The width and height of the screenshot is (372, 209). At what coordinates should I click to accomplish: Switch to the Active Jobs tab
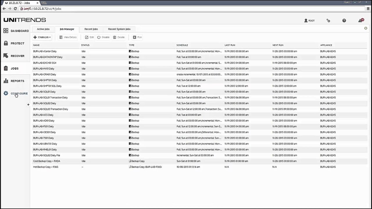(43, 29)
